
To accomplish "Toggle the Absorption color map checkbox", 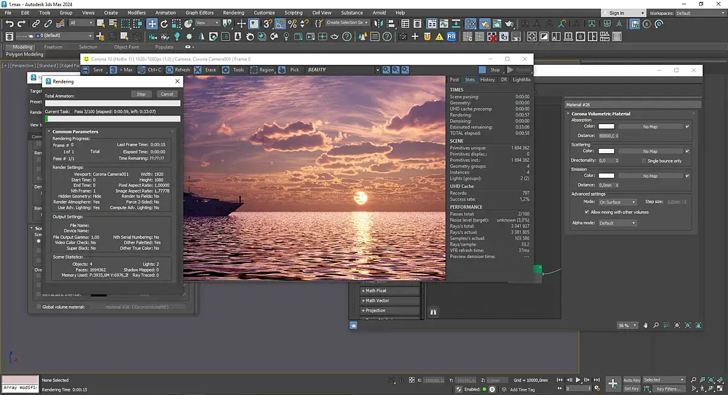I will click(687, 127).
